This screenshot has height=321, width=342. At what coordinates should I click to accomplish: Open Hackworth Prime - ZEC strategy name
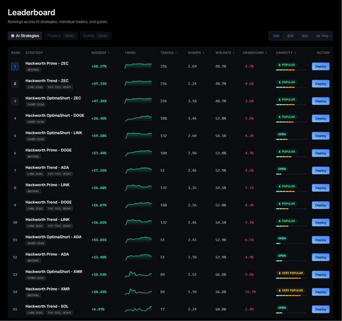click(47, 63)
